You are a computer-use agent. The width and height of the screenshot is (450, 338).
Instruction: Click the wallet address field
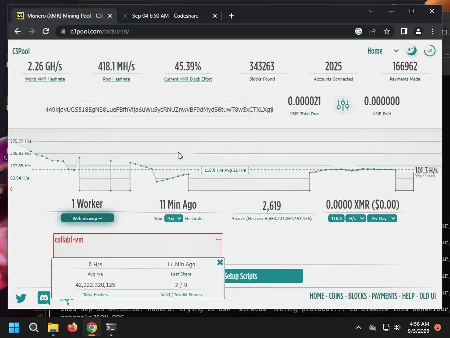(159, 110)
